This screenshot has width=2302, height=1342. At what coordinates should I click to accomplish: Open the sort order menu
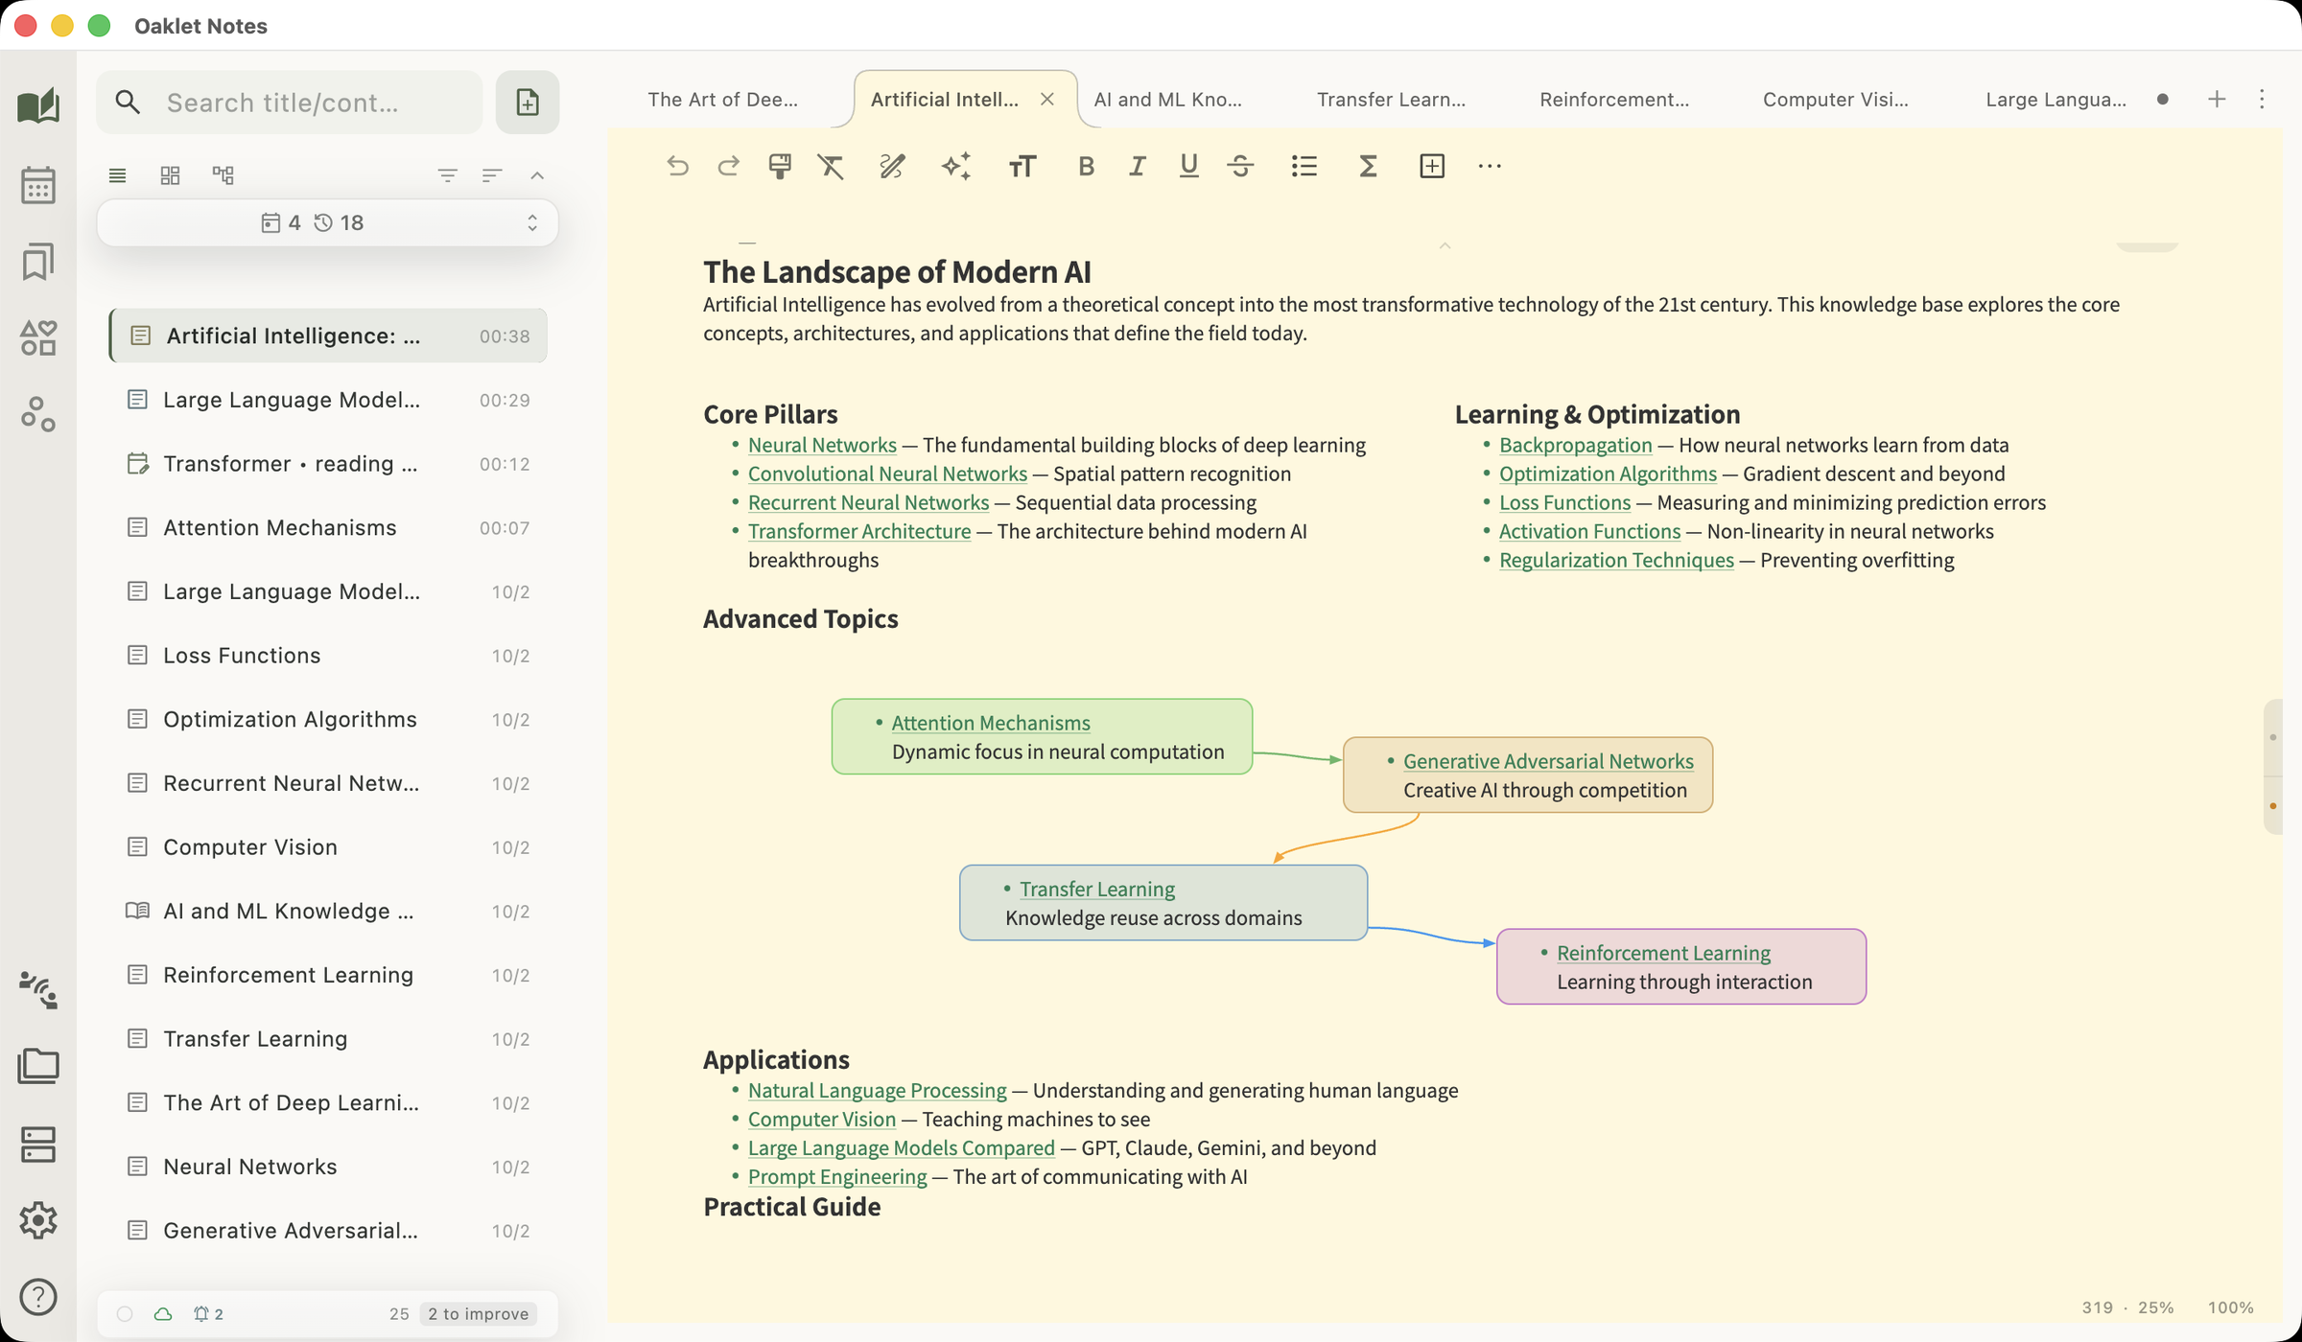coord(492,174)
